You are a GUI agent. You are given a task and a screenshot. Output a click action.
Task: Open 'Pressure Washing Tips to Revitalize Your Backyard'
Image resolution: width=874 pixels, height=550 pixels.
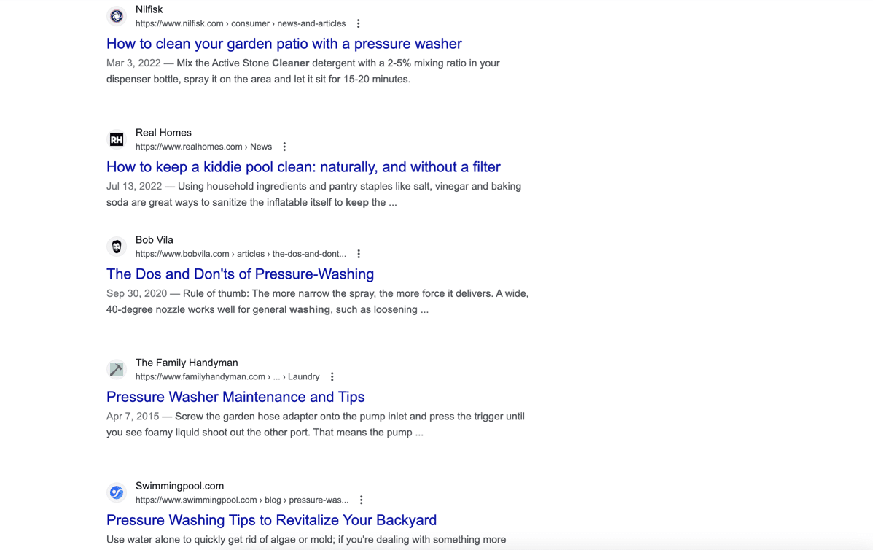[x=271, y=520]
